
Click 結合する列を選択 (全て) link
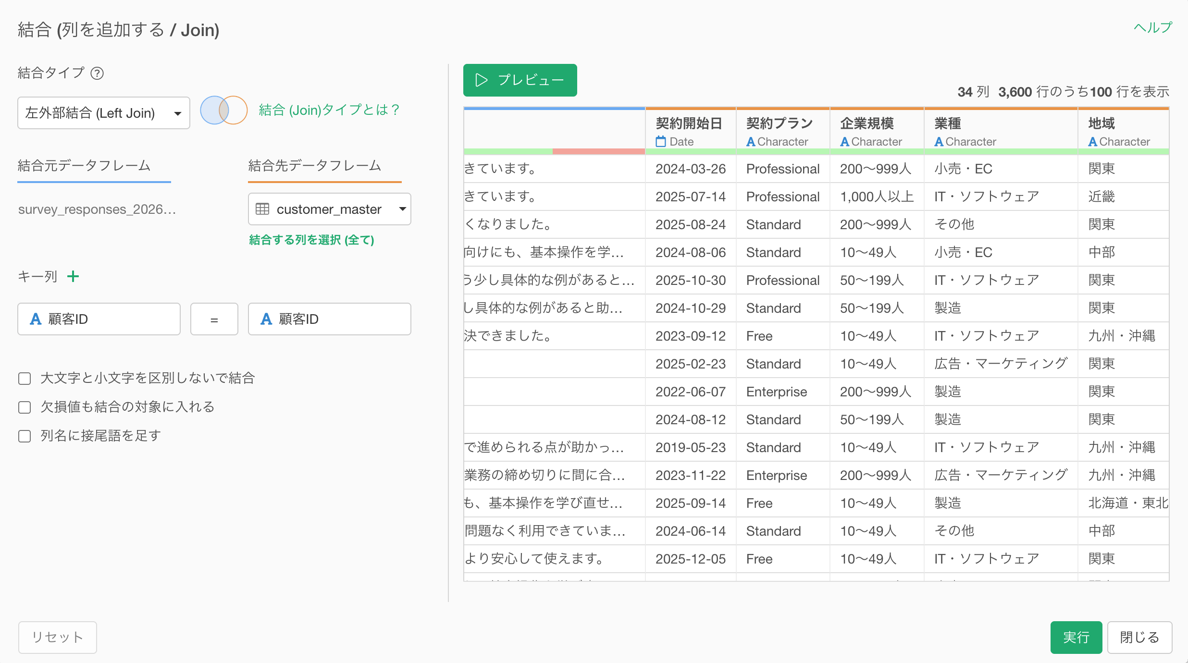tap(311, 240)
